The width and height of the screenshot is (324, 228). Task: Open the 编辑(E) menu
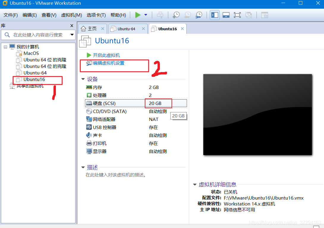click(x=29, y=15)
